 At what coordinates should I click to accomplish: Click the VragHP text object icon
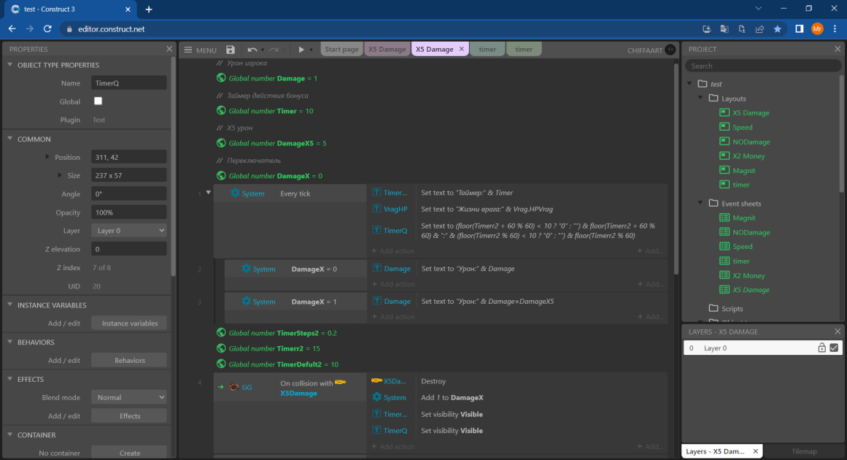(x=376, y=209)
